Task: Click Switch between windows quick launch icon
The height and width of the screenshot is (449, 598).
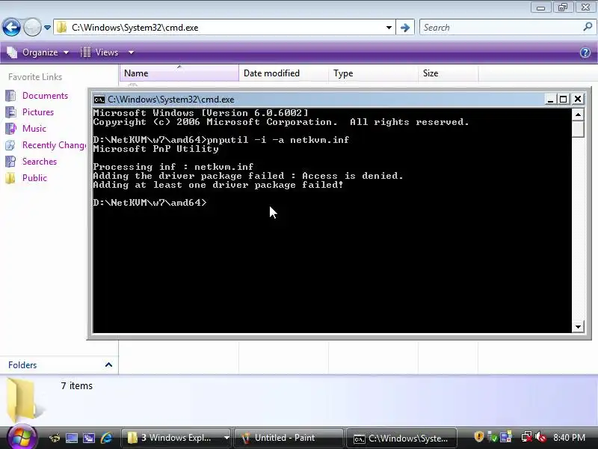Action: pos(89,438)
